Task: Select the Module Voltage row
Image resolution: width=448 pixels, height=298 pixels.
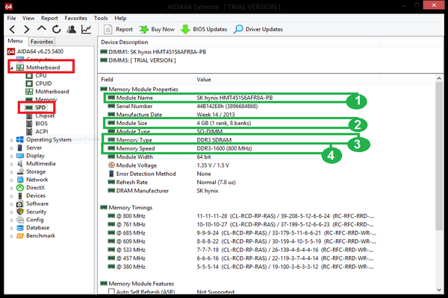Action: click(169, 165)
